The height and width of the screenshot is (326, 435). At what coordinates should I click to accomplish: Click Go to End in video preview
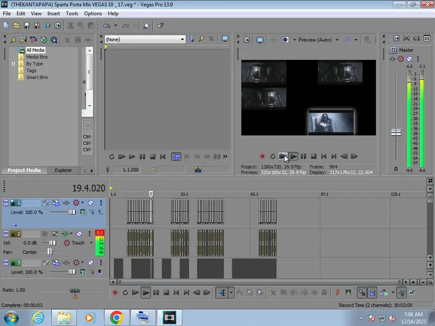[x=334, y=156]
